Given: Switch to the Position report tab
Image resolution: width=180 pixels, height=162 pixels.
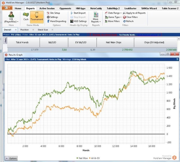Looking at the screenshot, I should pyautogui.click(x=24, y=30).
